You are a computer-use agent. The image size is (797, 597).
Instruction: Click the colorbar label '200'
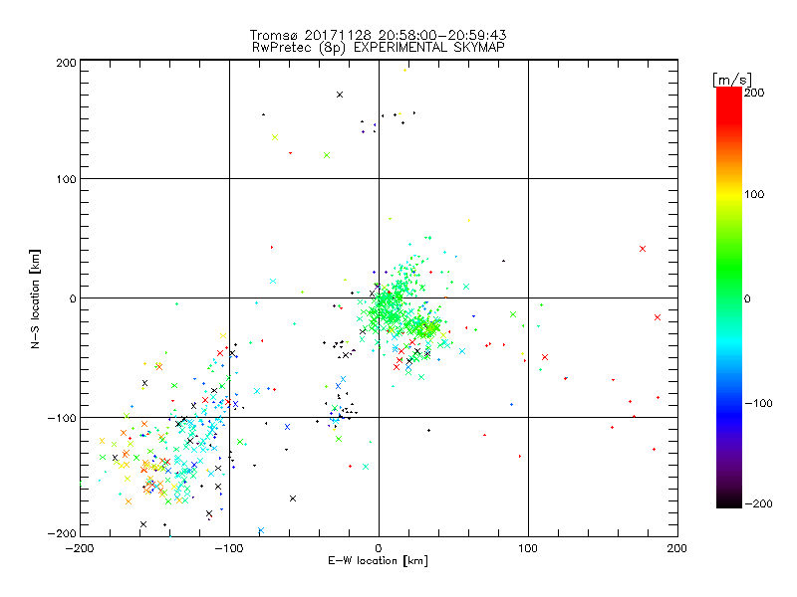click(754, 93)
